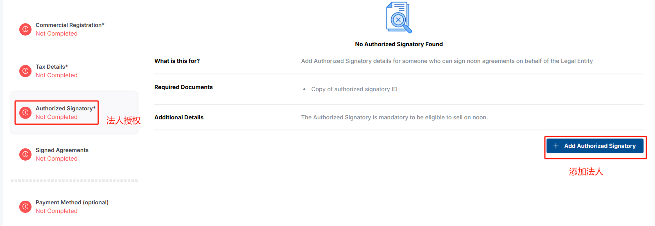Viewport: 655px width, 226px height.
Task: Click Not Completed under Tax Details
Action: tap(56, 75)
